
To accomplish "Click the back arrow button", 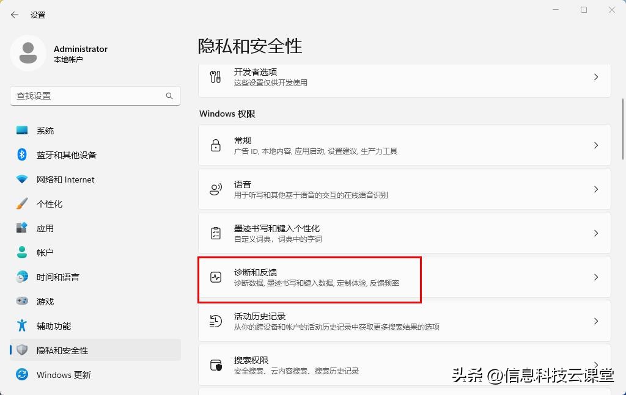I will [x=13, y=15].
